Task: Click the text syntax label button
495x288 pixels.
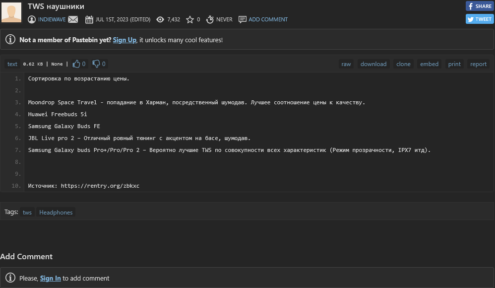Action: tap(12, 64)
